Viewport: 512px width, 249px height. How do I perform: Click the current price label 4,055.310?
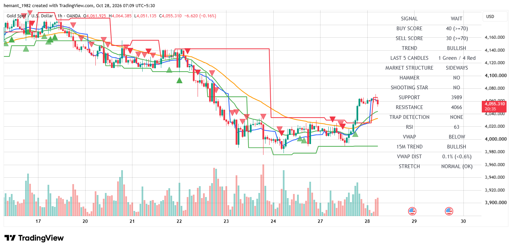point(495,104)
